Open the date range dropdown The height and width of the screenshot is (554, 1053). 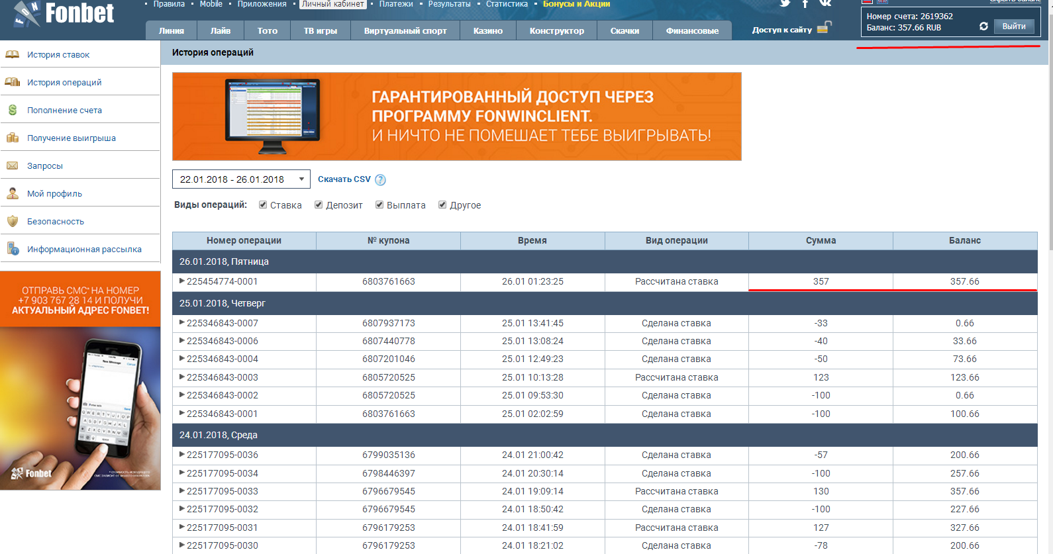[x=241, y=179]
